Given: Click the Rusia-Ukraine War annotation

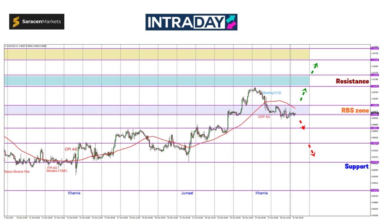Looking at the screenshot, I should (17, 171).
